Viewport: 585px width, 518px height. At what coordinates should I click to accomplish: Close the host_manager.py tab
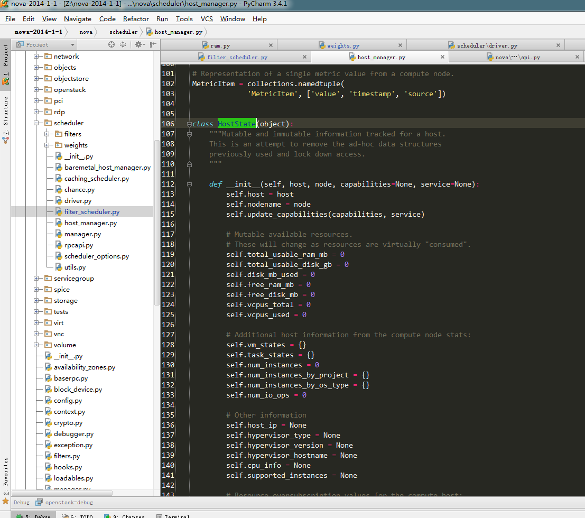click(442, 57)
